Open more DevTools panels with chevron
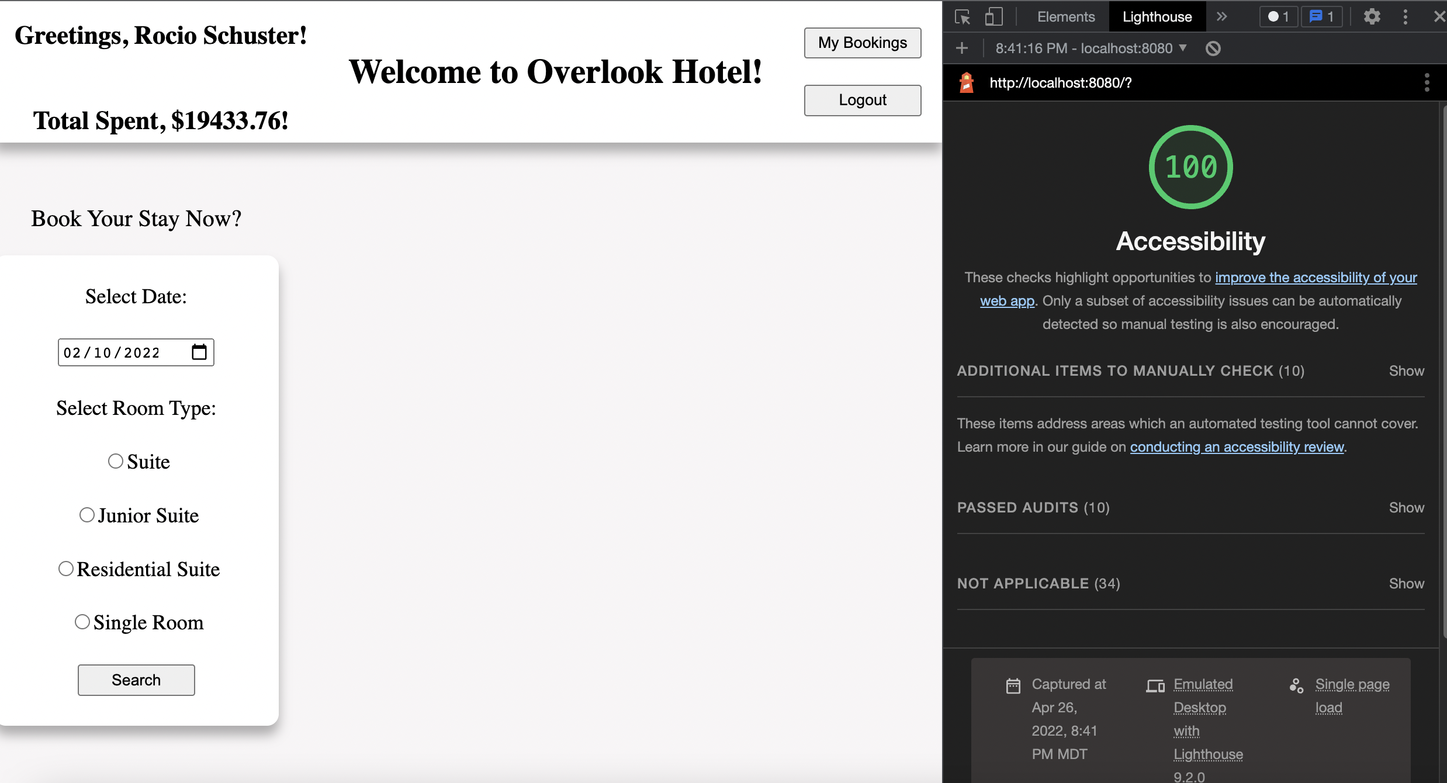Screen dimensions: 1447x783 coord(1223,16)
